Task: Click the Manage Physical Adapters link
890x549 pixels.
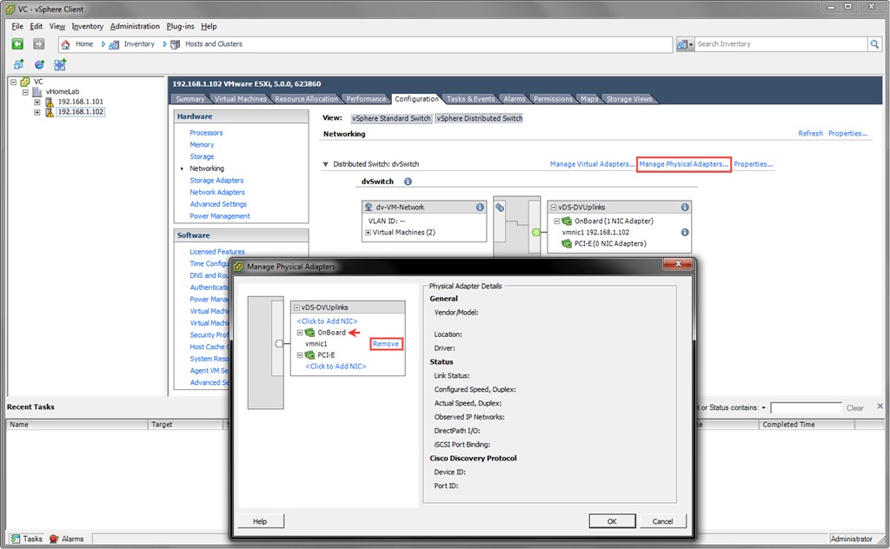Action: click(x=683, y=164)
